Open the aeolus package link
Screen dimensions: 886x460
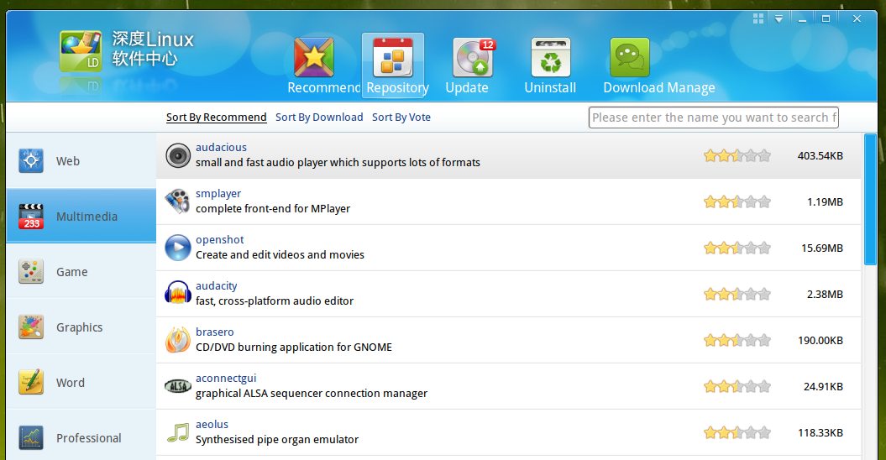pos(212,425)
